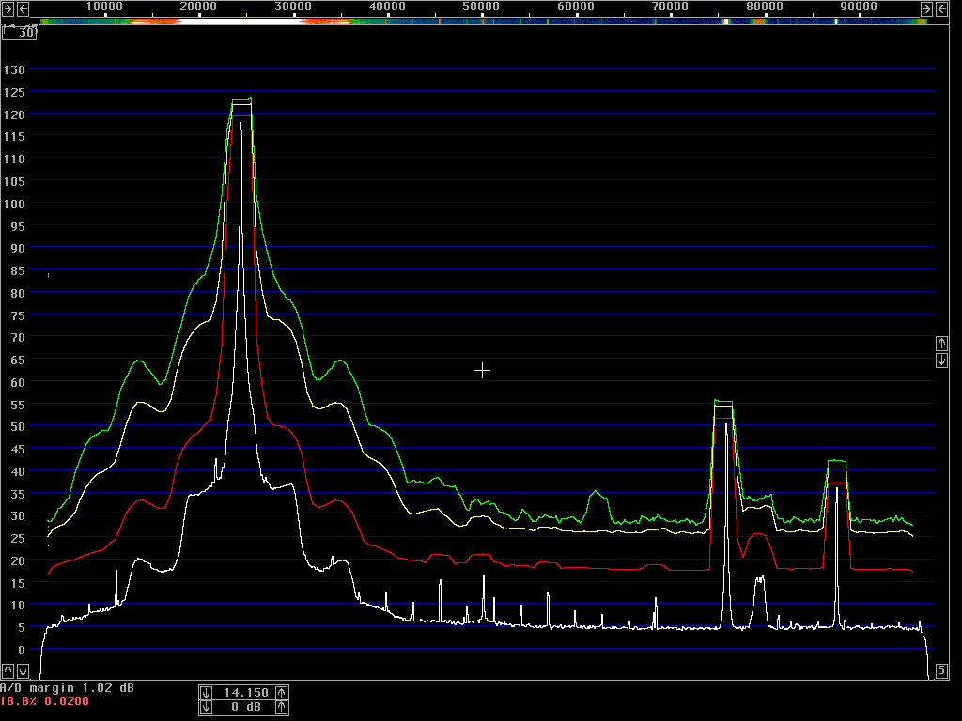Click the 70000 frequency scale label

point(670,7)
